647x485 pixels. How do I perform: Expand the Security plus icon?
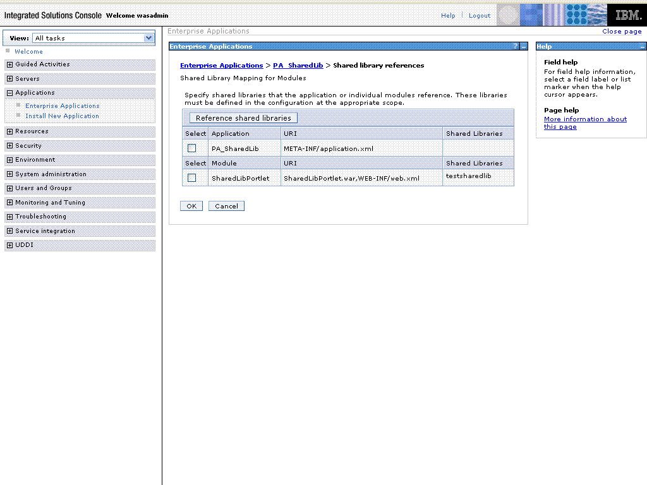pyautogui.click(x=10, y=146)
